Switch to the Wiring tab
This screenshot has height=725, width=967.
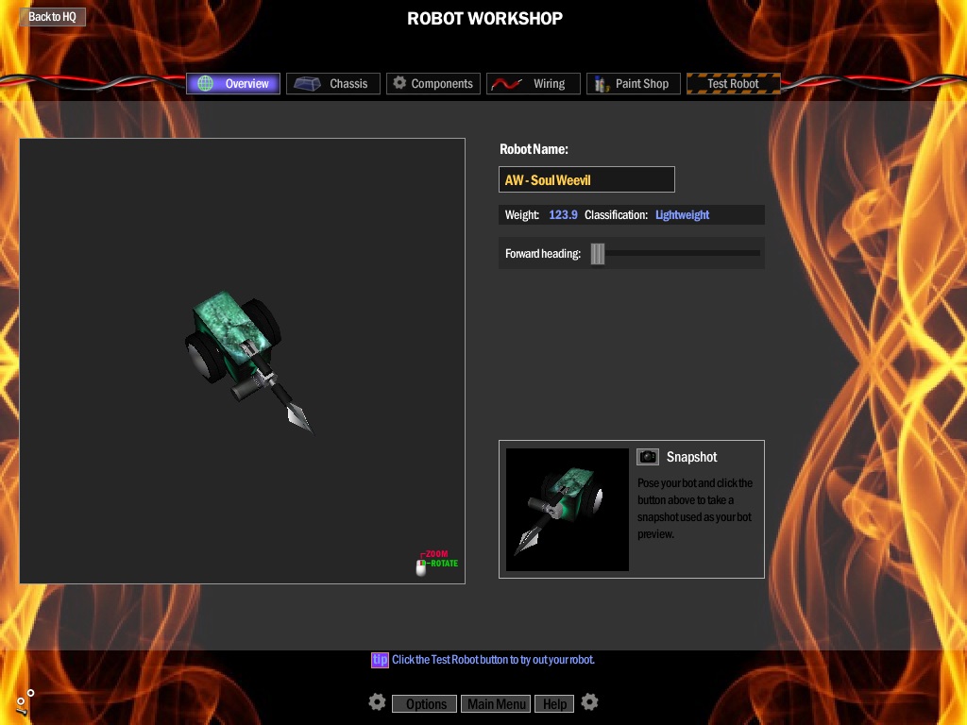(x=534, y=83)
